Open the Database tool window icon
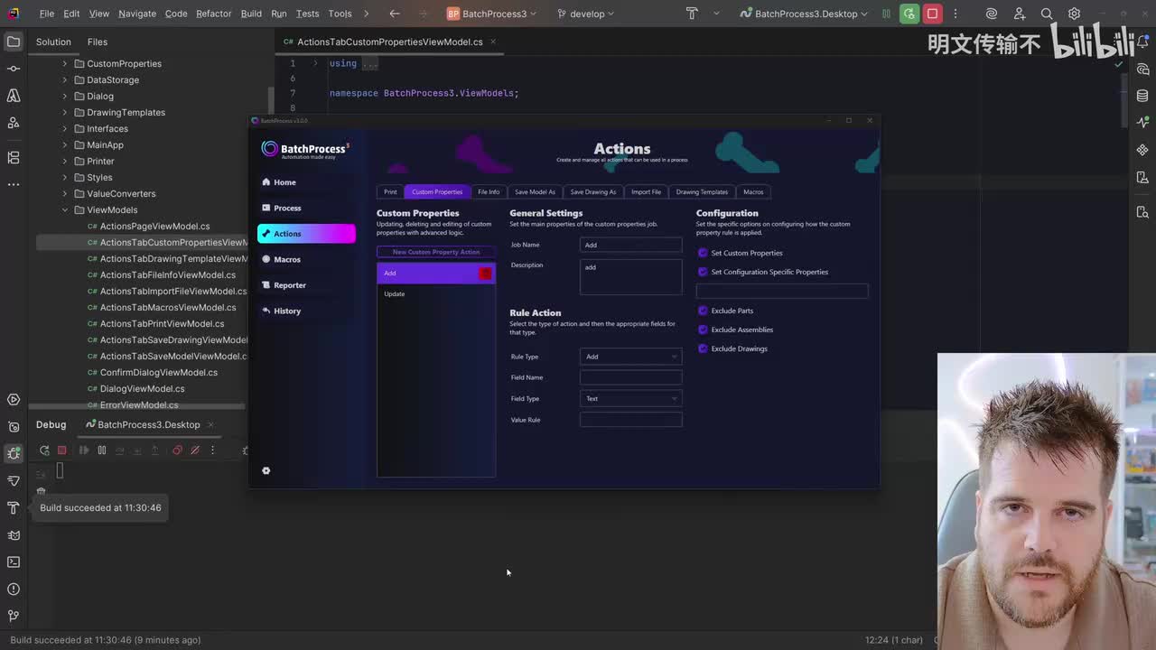The width and height of the screenshot is (1156, 650). pos(1142,96)
